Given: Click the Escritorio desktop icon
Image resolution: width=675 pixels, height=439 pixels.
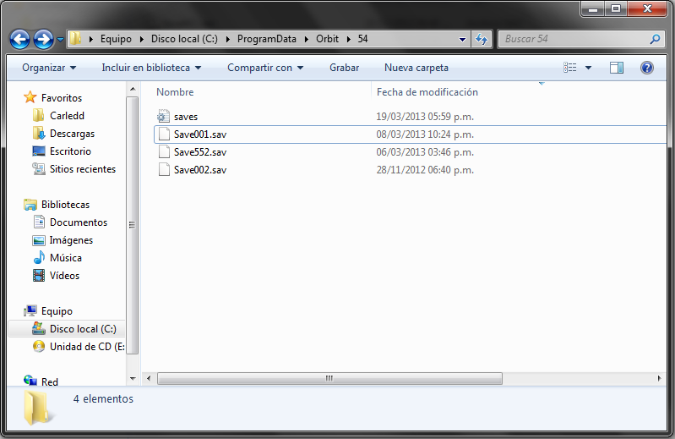Looking at the screenshot, I should [x=39, y=151].
